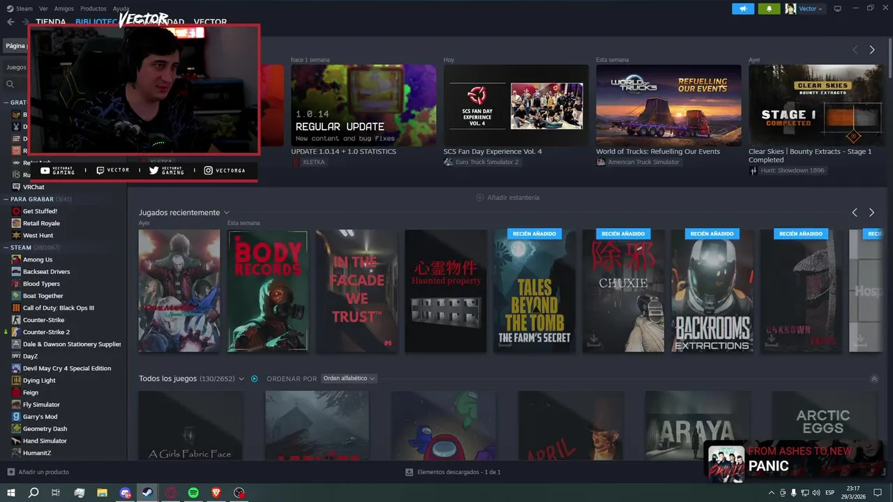Viewport: 893px width, 502px height.
Task: Select Retail Royale in library list
Action: (41, 223)
